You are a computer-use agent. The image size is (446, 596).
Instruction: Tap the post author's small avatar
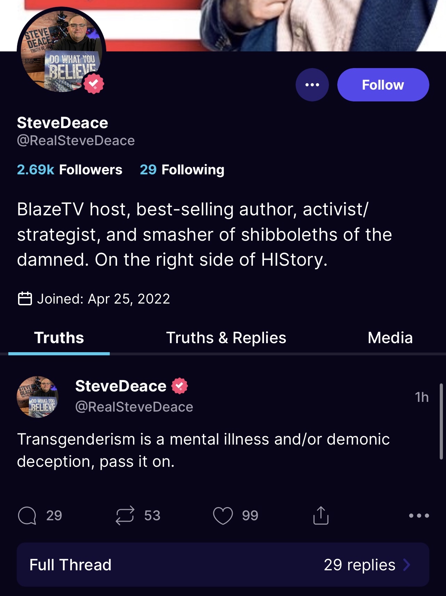tap(38, 397)
